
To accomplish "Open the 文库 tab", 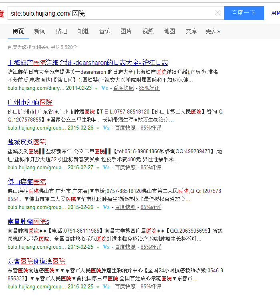I will [x=191, y=31].
